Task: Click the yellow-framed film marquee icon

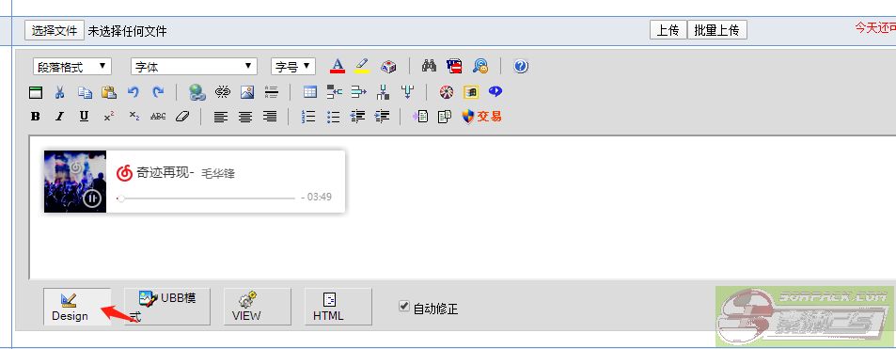Action: point(470,91)
